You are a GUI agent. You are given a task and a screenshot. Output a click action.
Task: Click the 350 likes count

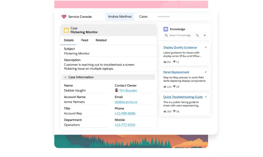pos(169,111)
